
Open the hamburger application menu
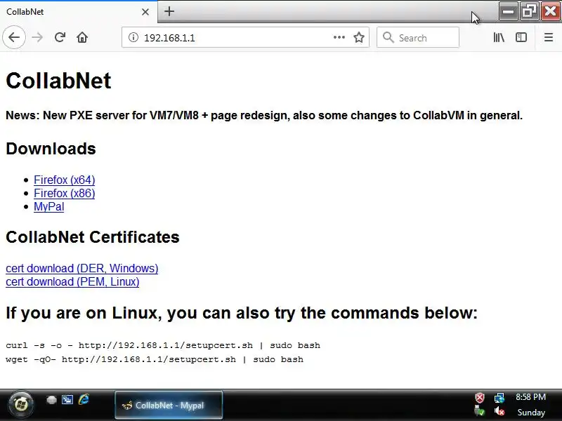pyautogui.click(x=549, y=37)
